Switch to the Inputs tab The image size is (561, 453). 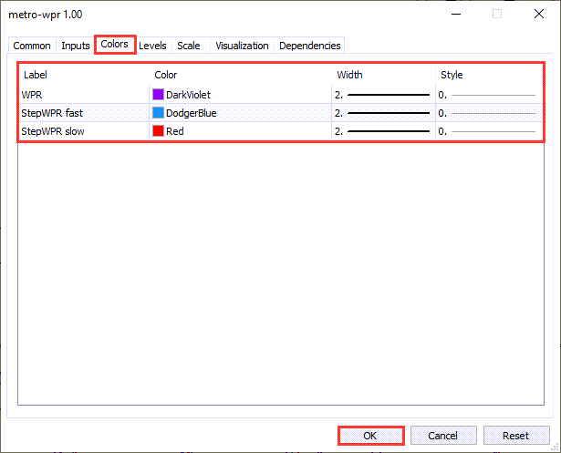[75, 46]
